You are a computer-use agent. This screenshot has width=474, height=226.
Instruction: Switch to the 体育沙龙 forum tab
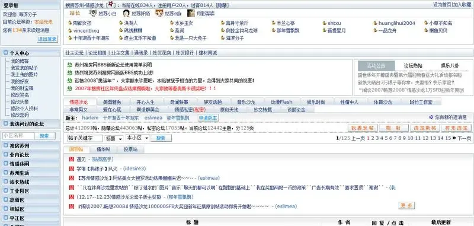383,102
